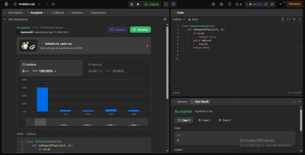Format code with braces icon
Image resolution: width=305 pixels, height=155 pixels.
288,19
